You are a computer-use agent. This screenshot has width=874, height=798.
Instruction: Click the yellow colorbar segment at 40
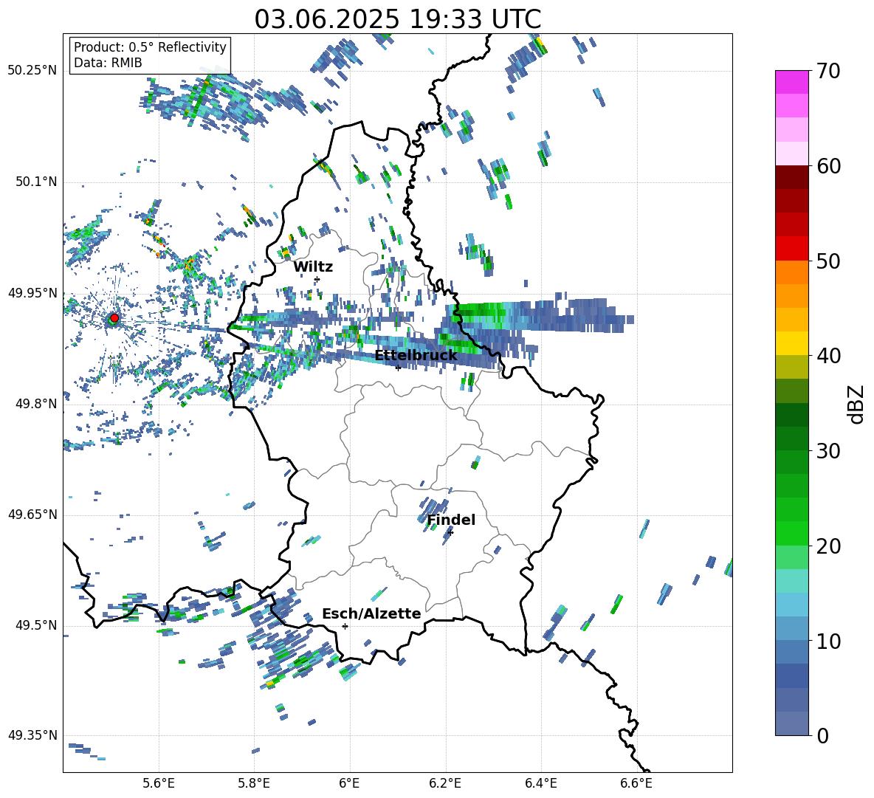click(791, 344)
